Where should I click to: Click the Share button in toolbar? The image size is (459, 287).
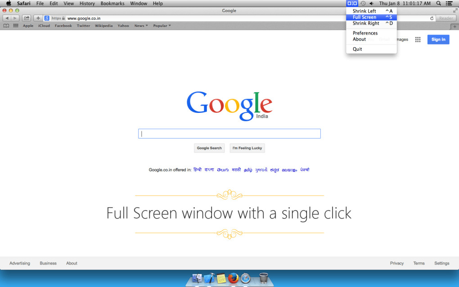click(x=27, y=18)
